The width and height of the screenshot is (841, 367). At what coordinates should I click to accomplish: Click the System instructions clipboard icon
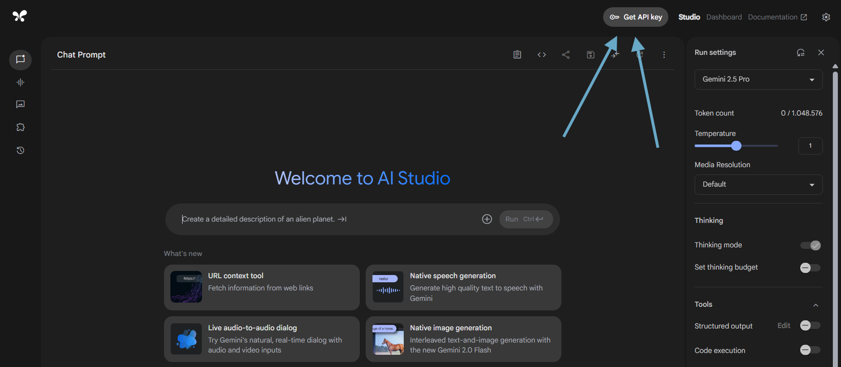[517, 55]
